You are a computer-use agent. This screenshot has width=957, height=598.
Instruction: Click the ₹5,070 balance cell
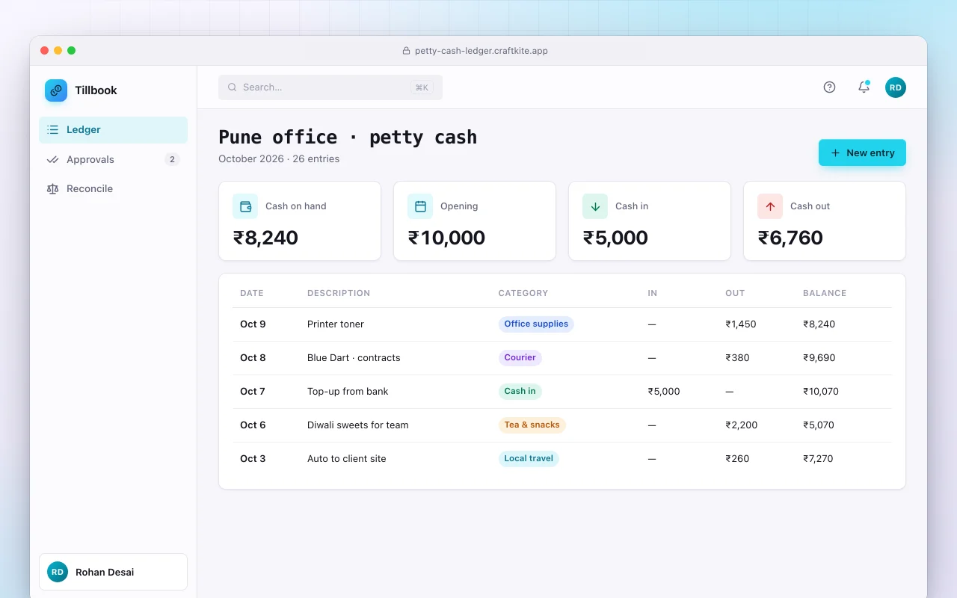(x=819, y=425)
